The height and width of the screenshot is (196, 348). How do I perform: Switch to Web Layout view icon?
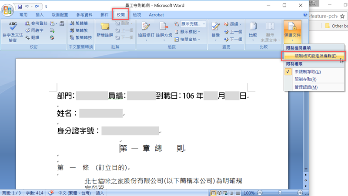[225, 193]
